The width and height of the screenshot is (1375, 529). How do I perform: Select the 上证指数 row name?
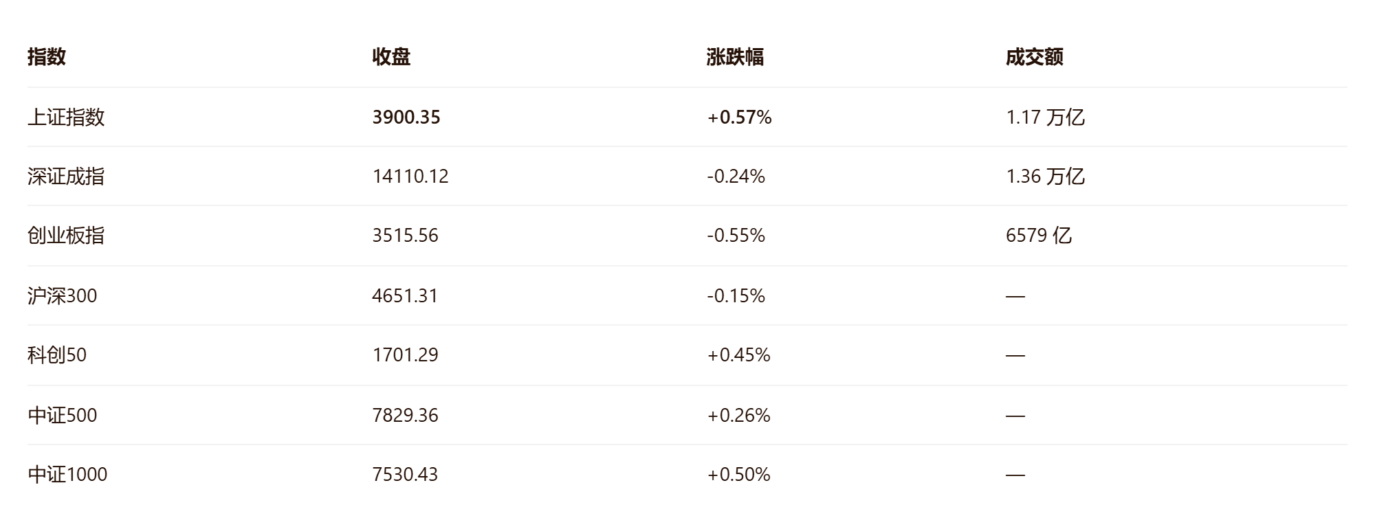point(66,117)
